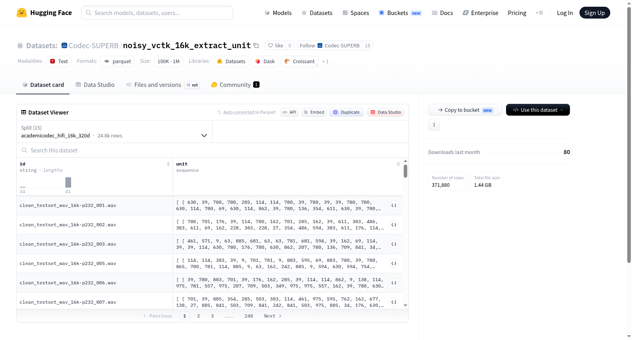Click the like heart button
This screenshot has width=632, height=340.
(x=275, y=45)
